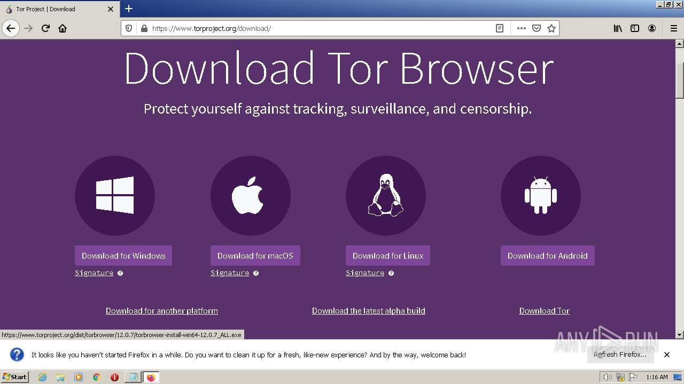Click help icon beside Windows Signature

click(120, 273)
